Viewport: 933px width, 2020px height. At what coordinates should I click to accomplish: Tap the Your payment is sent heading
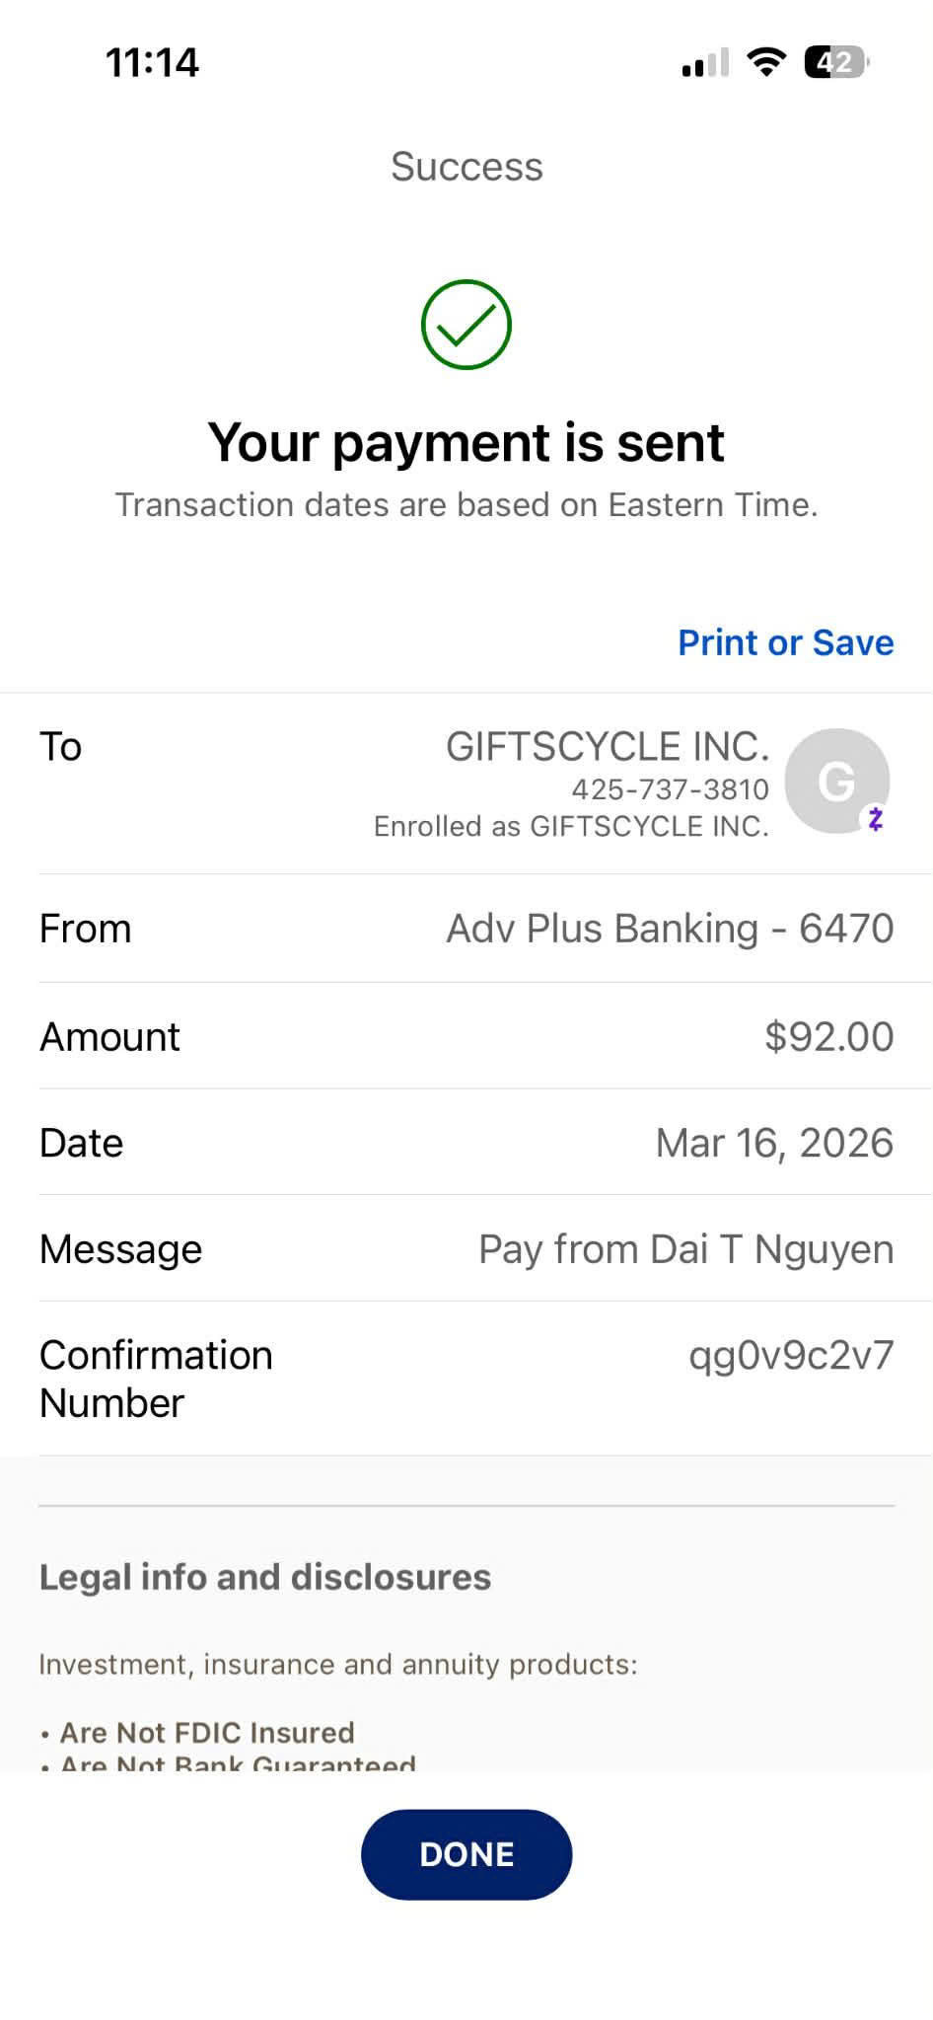pyautogui.click(x=466, y=442)
